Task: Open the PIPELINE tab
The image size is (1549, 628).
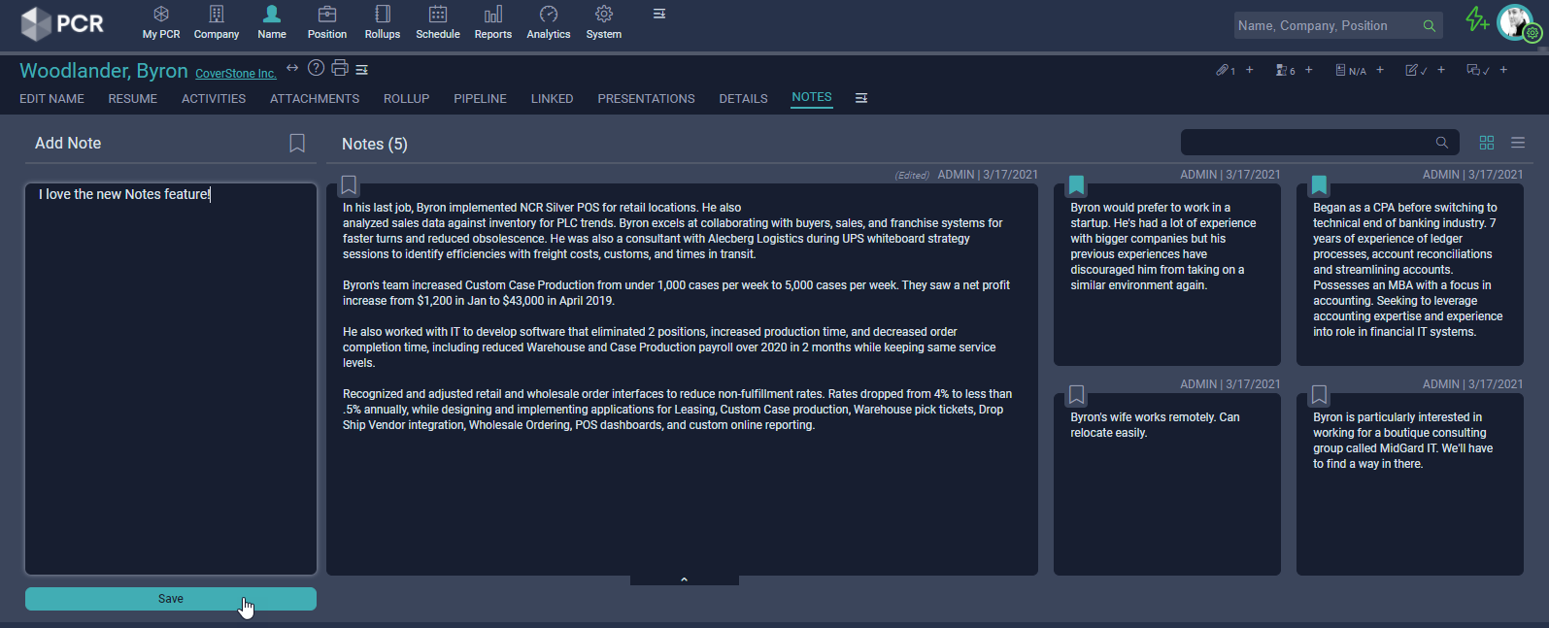Action: click(480, 99)
